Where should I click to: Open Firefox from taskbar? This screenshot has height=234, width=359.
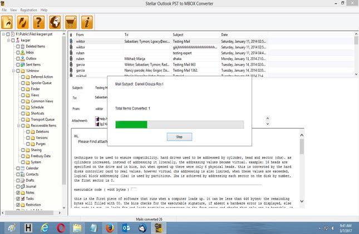[110, 228]
